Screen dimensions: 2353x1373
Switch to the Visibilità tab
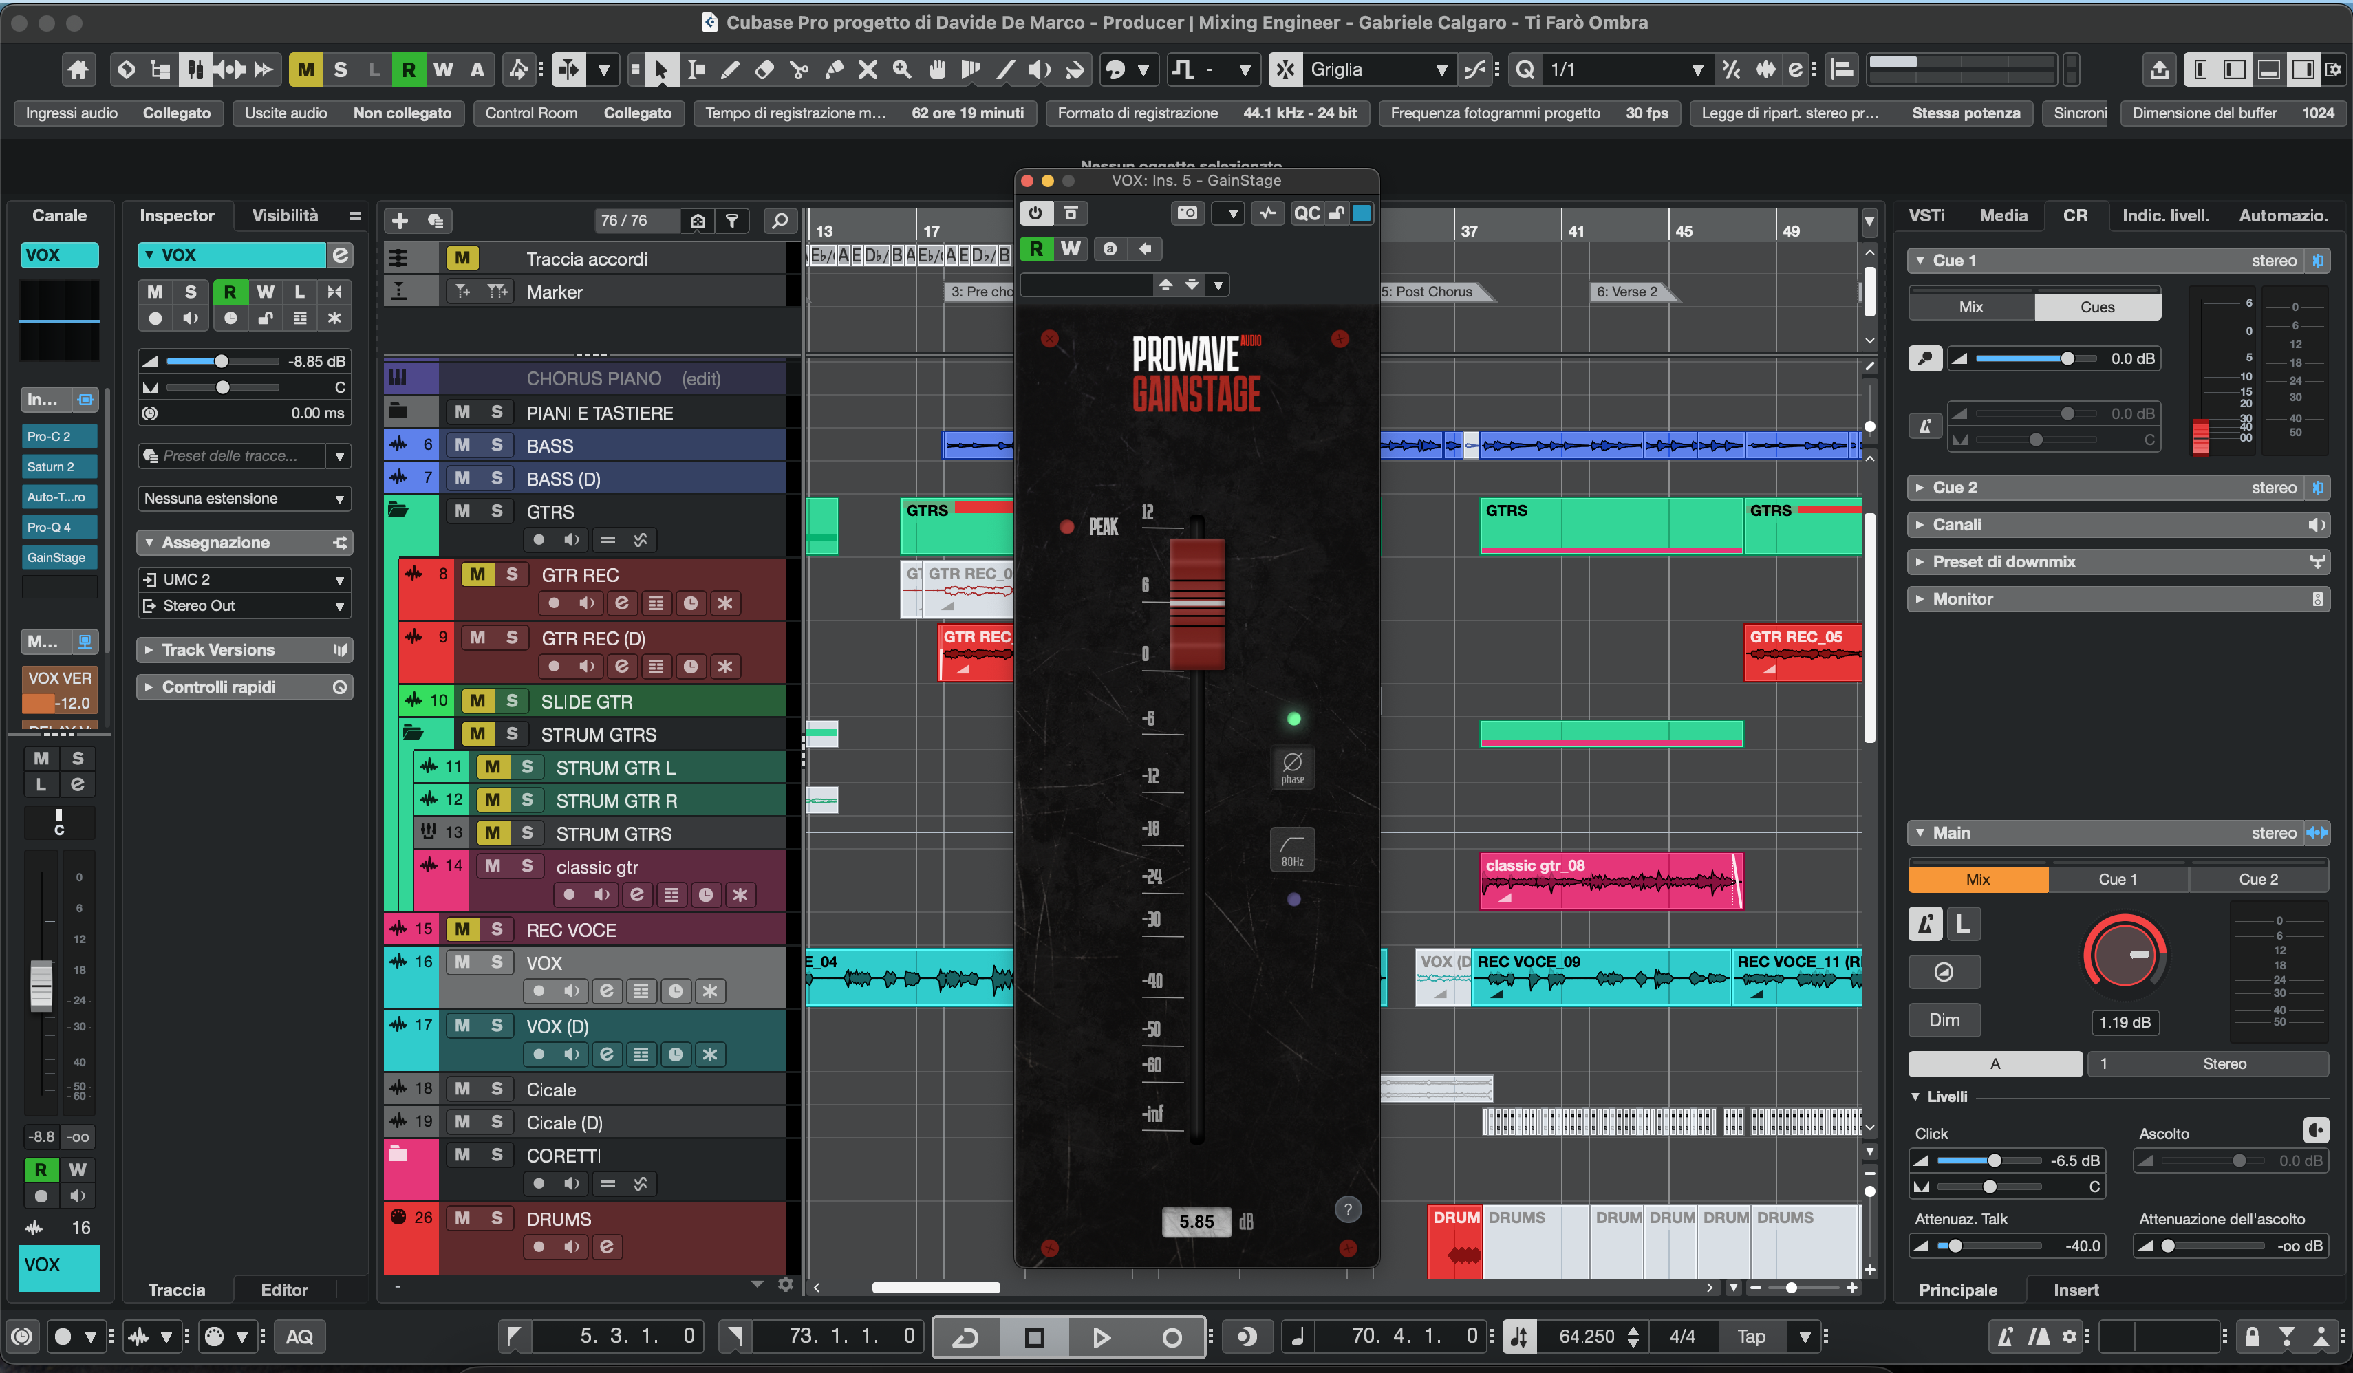click(285, 215)
